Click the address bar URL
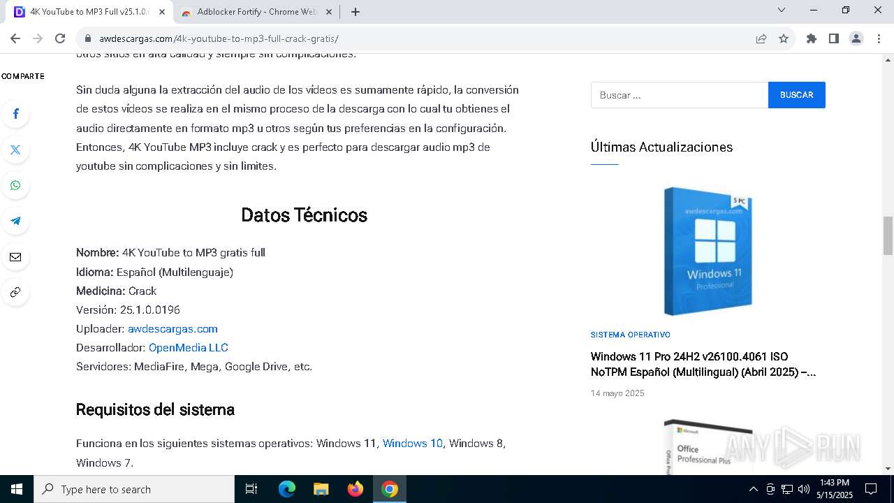This screenshot has width=894, height=503. point(219,38)
